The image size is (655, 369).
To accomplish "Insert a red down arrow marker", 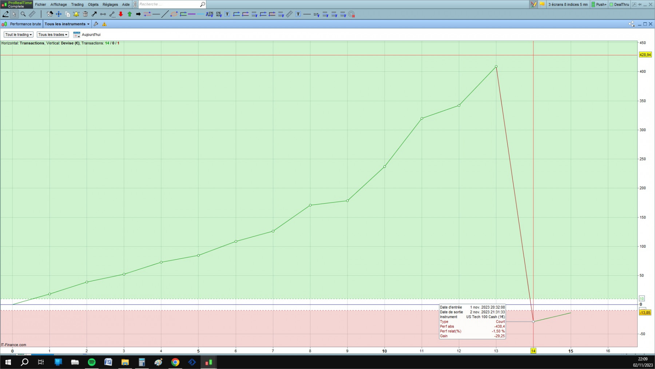I will [x=121, y=14].
